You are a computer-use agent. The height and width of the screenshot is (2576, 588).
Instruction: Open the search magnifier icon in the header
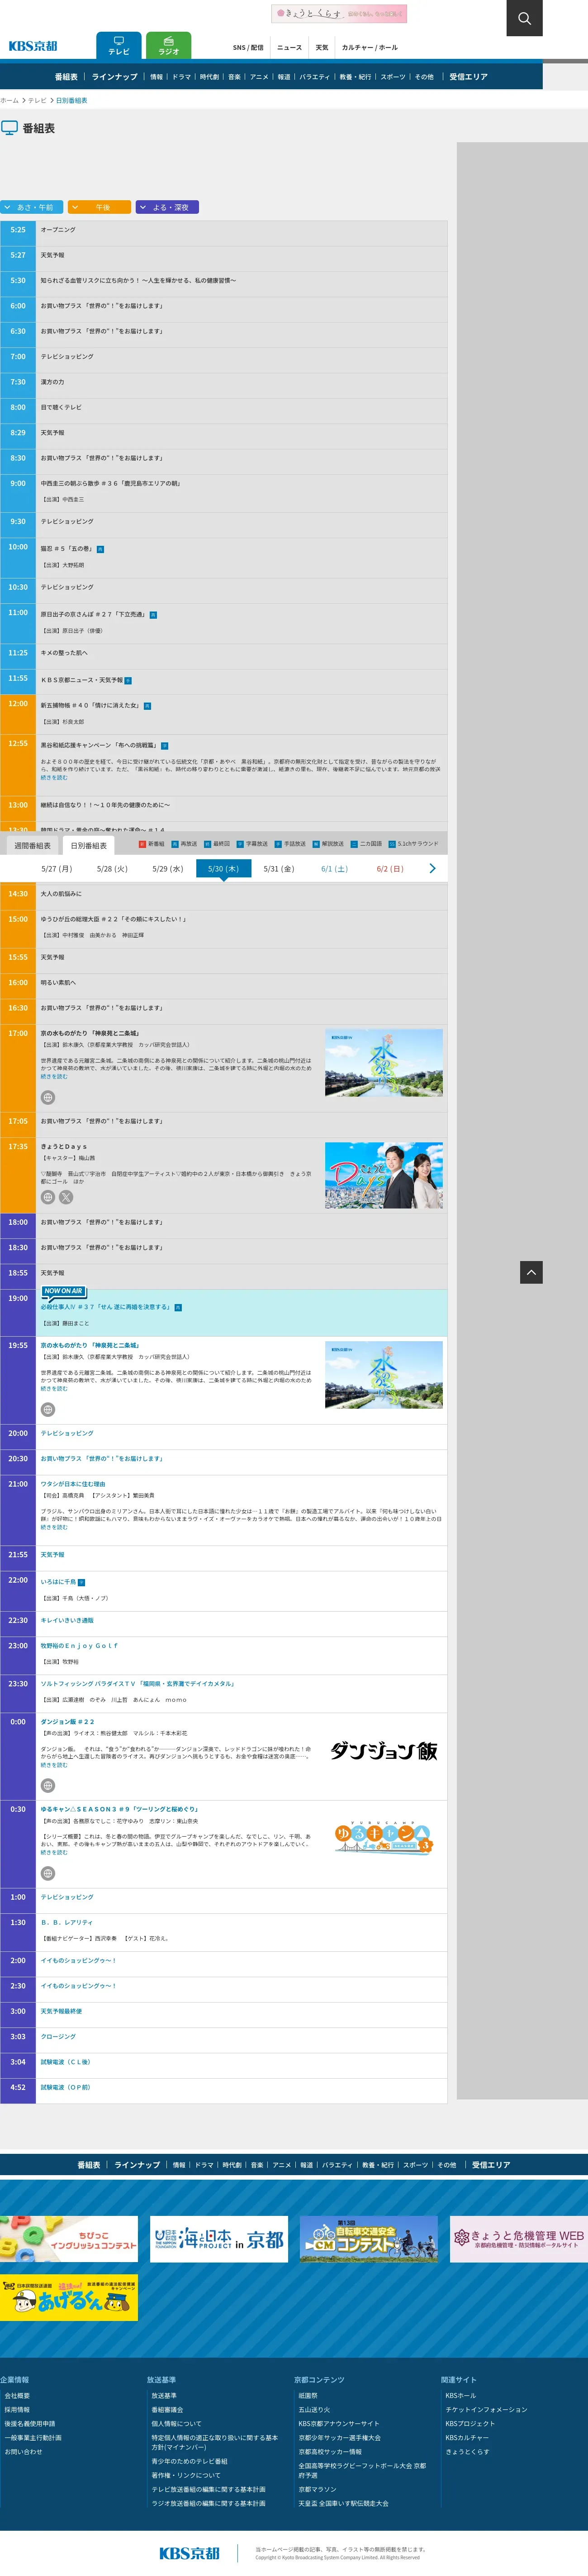point(524,18)
